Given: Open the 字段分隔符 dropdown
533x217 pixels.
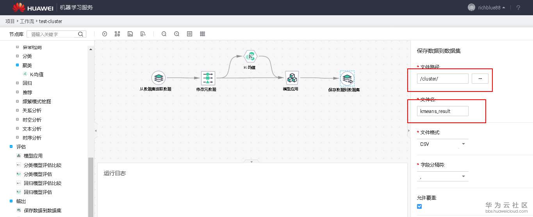Looking at the screenshot, I should 443,176.
